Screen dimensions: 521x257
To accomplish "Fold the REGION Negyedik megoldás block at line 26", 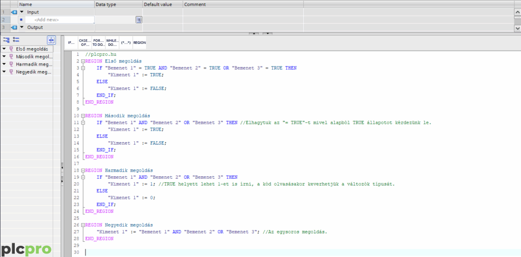I will click(x=83, y=225).
